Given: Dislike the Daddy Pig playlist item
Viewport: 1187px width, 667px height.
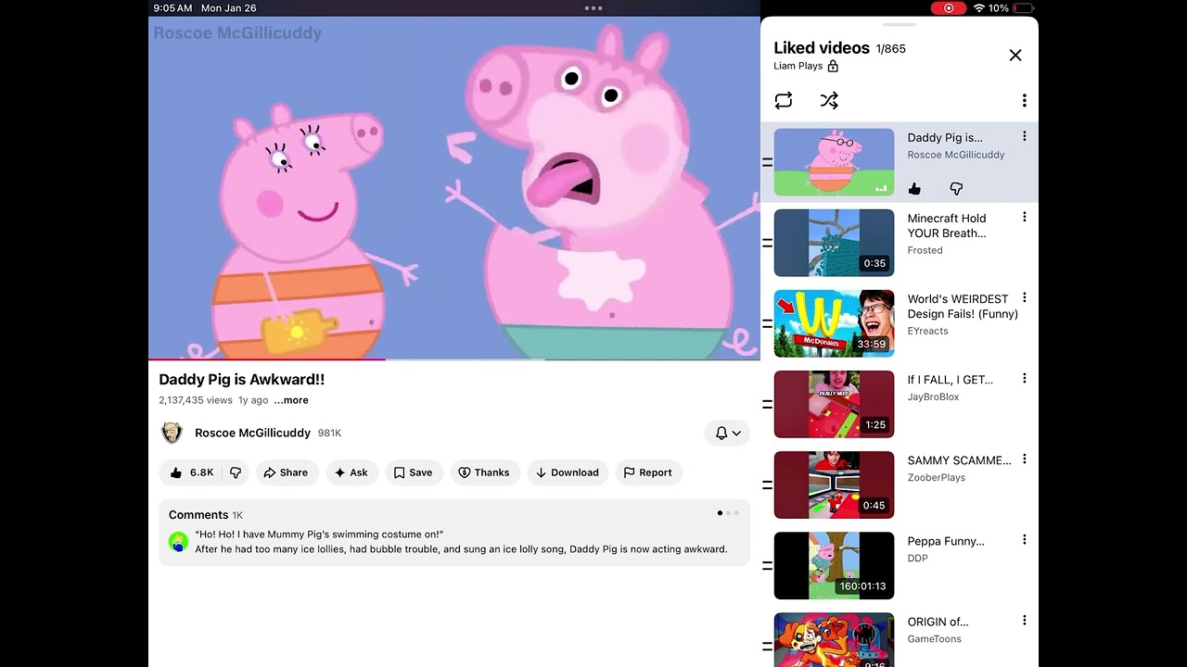Looking at the screenshot, I should [x=956, y=189].
